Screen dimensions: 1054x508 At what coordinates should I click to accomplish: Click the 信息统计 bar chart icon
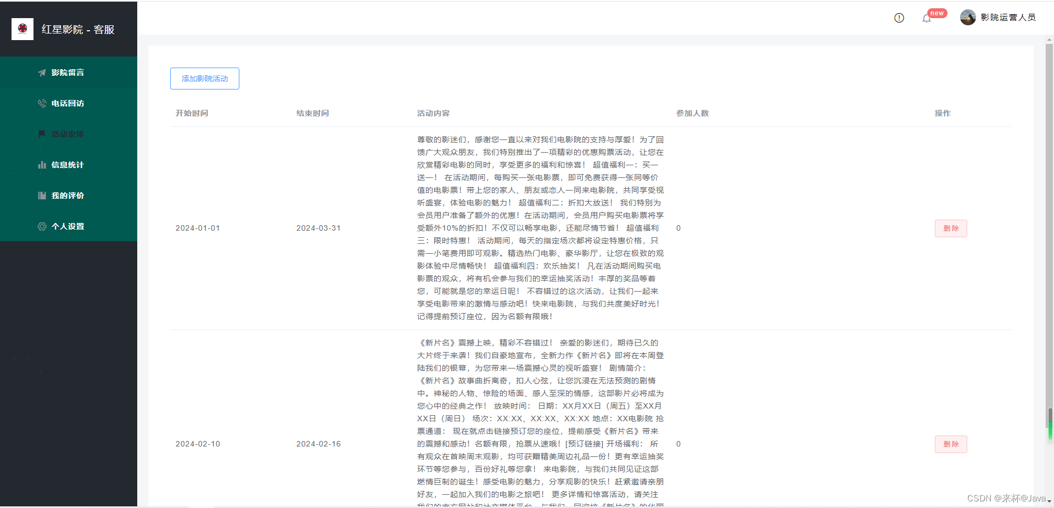click(x=42, y=165)
